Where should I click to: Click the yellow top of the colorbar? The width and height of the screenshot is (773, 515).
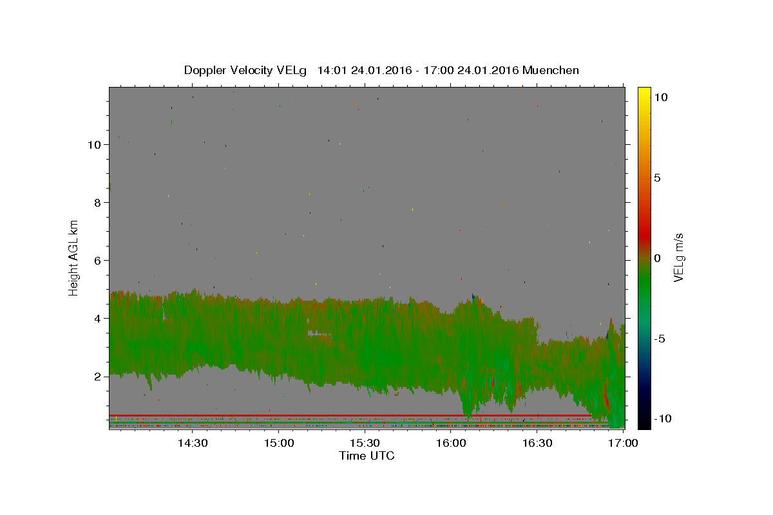tap(644, 92)
